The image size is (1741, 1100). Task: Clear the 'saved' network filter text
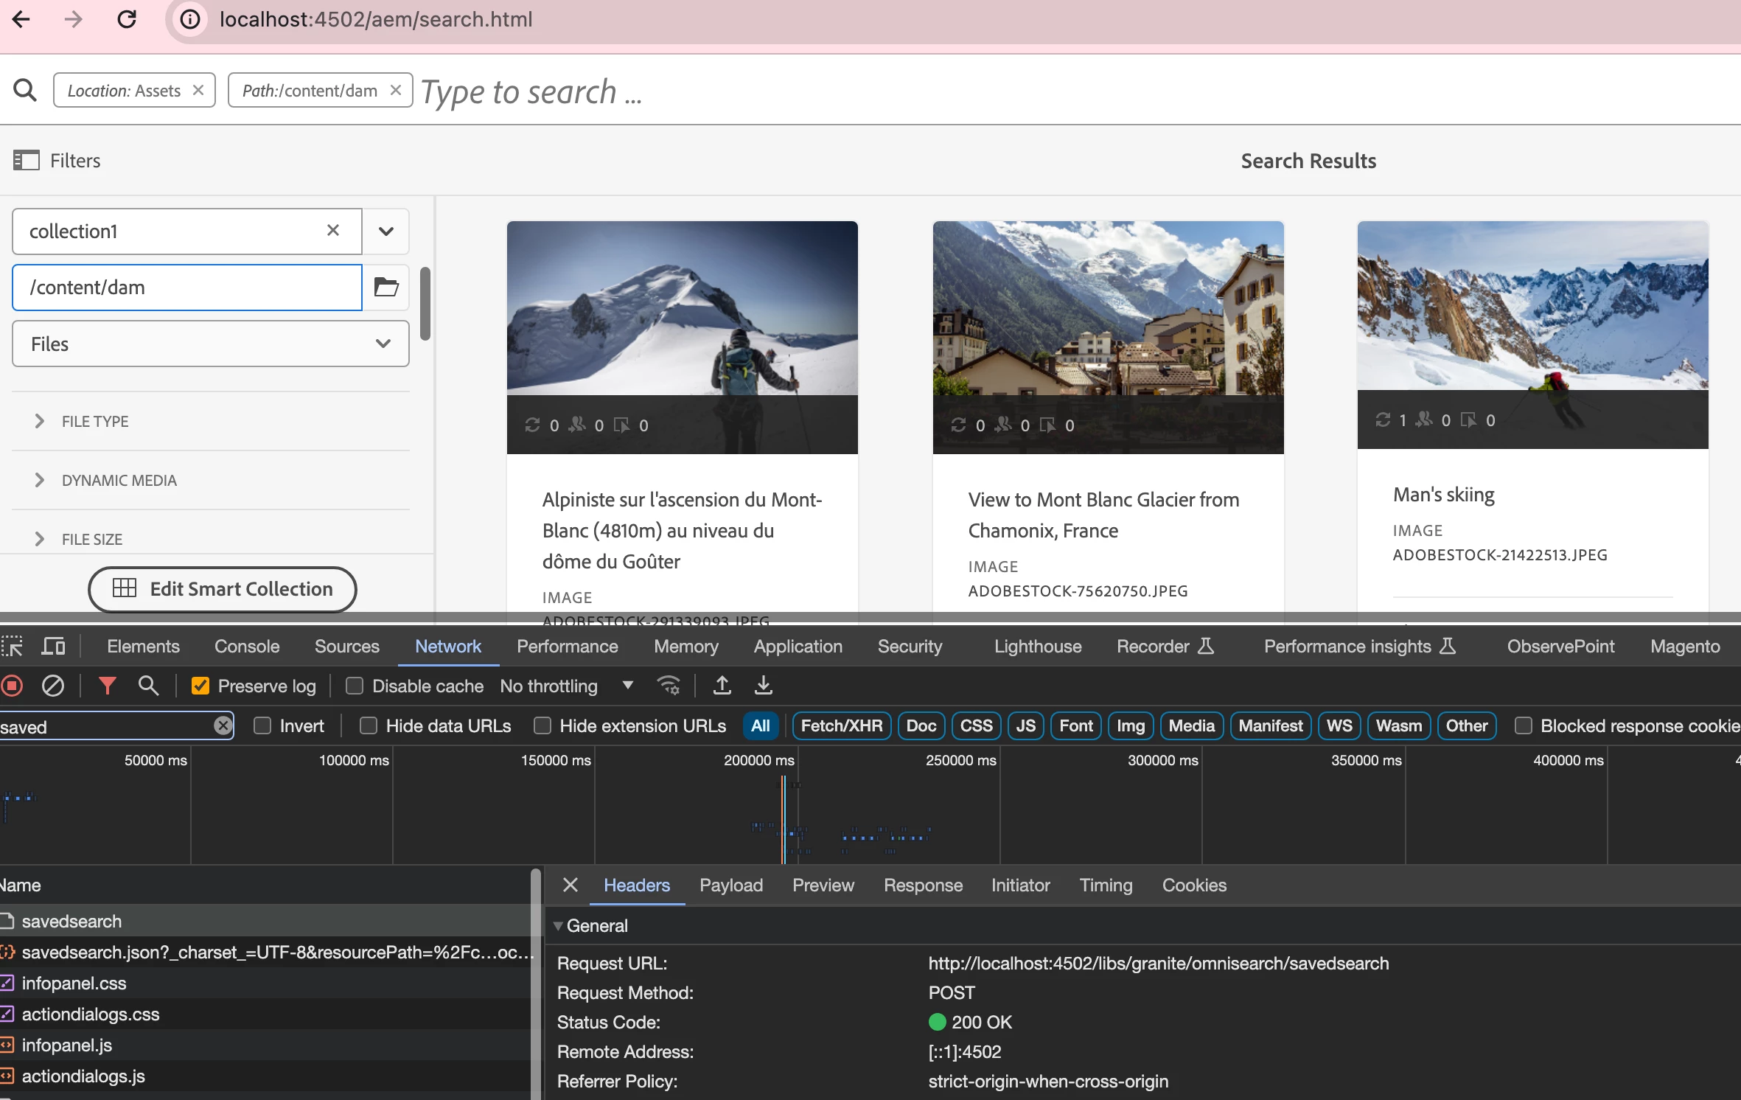coord(223,725)
